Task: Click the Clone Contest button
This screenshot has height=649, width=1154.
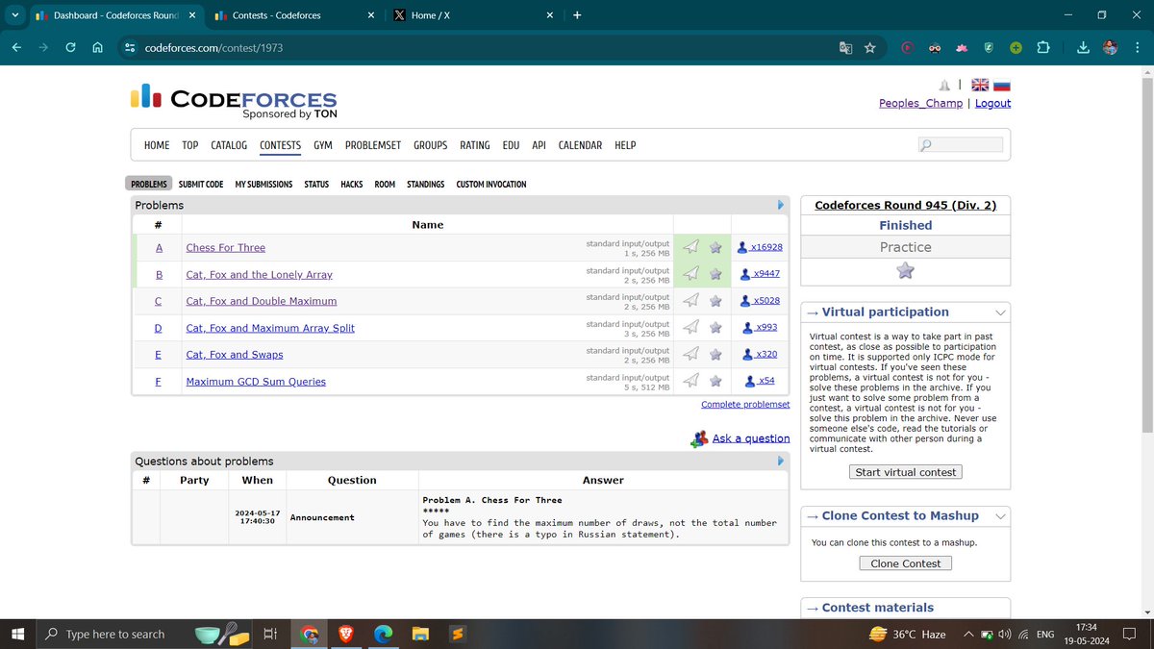Action: [x=906, y=563]
